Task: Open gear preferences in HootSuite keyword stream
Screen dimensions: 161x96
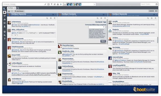Action: [51, 18]
